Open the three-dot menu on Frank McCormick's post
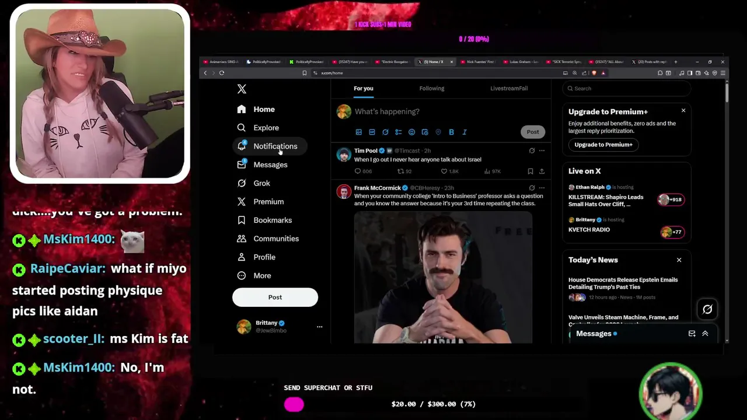747x420 pixels. [542, 188]
